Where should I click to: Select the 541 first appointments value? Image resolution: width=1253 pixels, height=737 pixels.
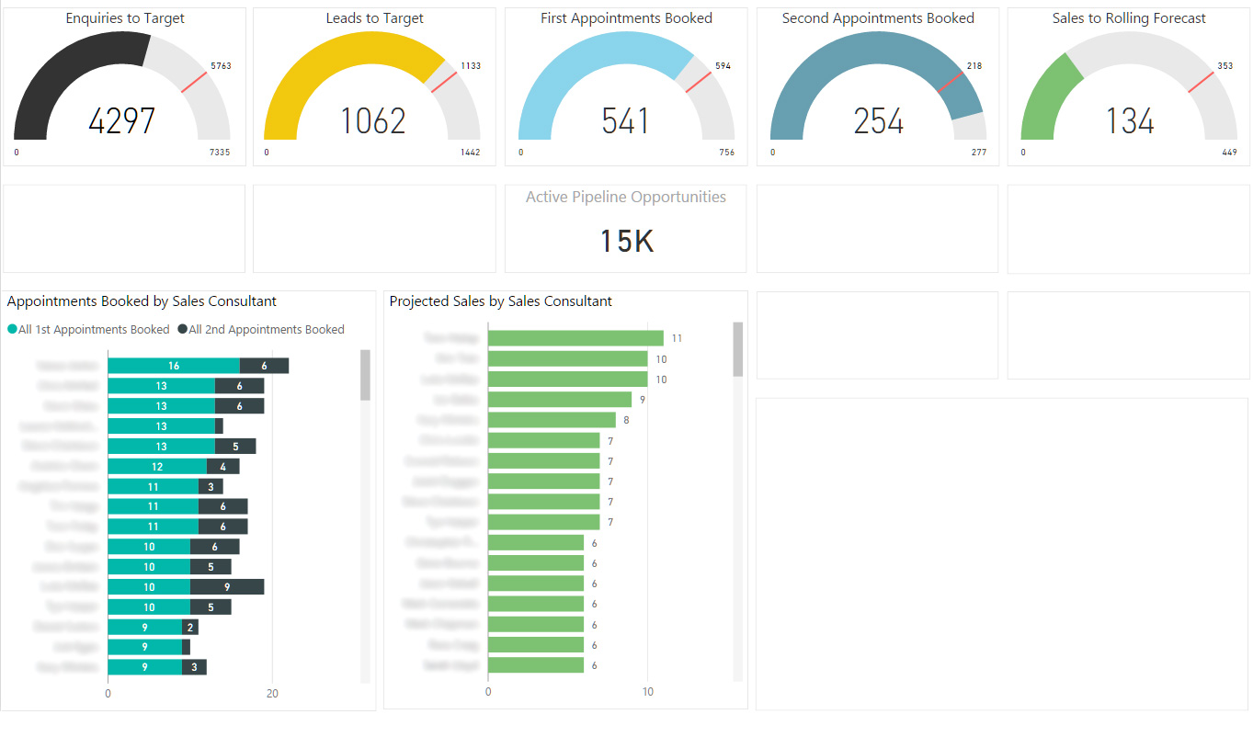626,121
